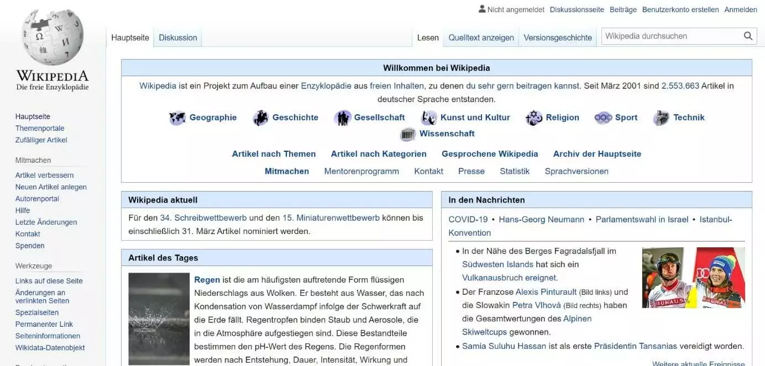The width and height of the screenshot is (765, 366).
Task: Click Artikel nach Kategorien
Action: [379, 154]
